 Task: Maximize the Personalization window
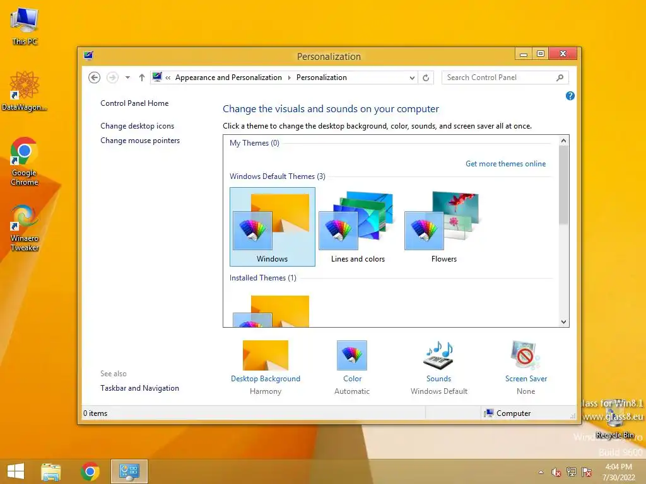coord(541,54)
